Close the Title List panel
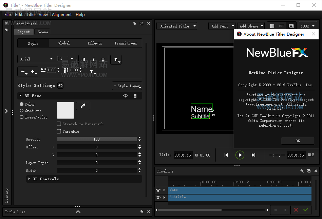322x219 pixels. coord(149,212)
